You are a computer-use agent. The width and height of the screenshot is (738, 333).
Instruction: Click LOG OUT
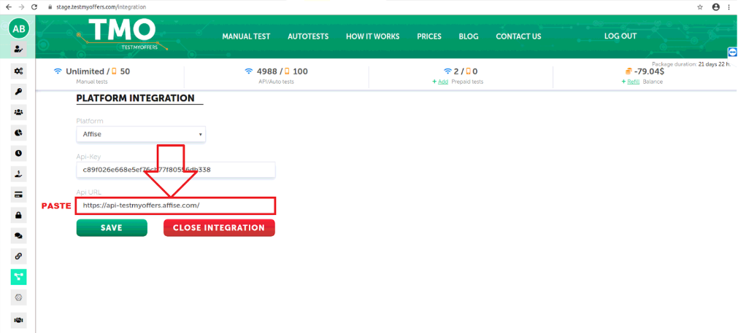click(620, 36)
